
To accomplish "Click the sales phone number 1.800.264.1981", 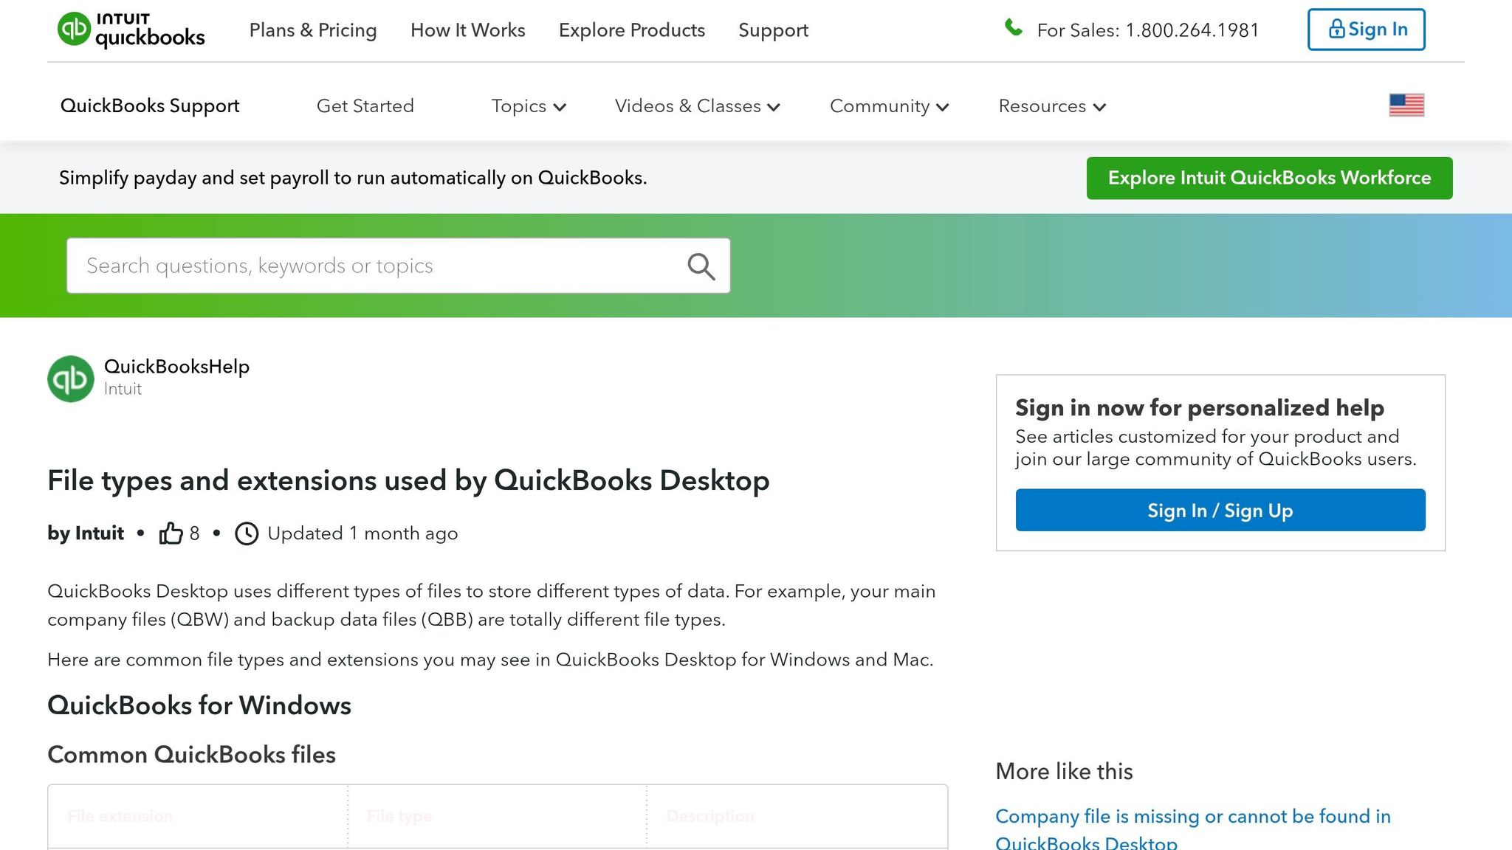I will [1192, 30].
